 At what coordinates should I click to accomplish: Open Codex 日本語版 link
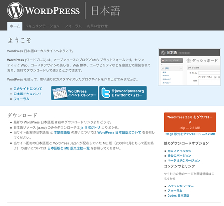point(178,196)
